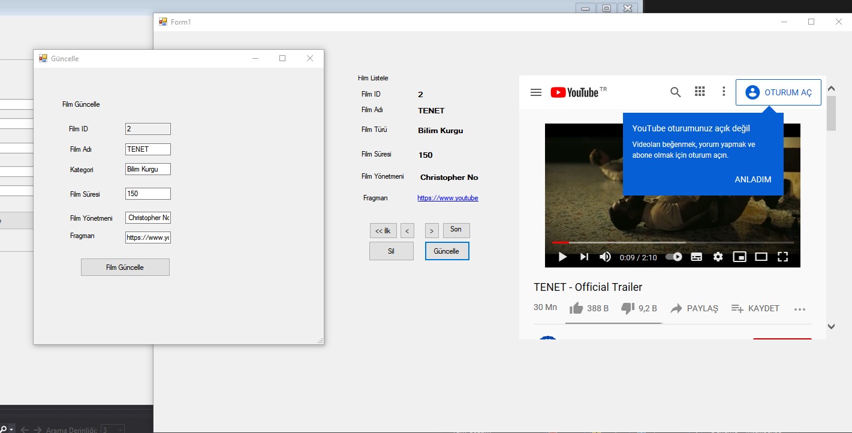Delete the film with Sil button

click(392, 251)
